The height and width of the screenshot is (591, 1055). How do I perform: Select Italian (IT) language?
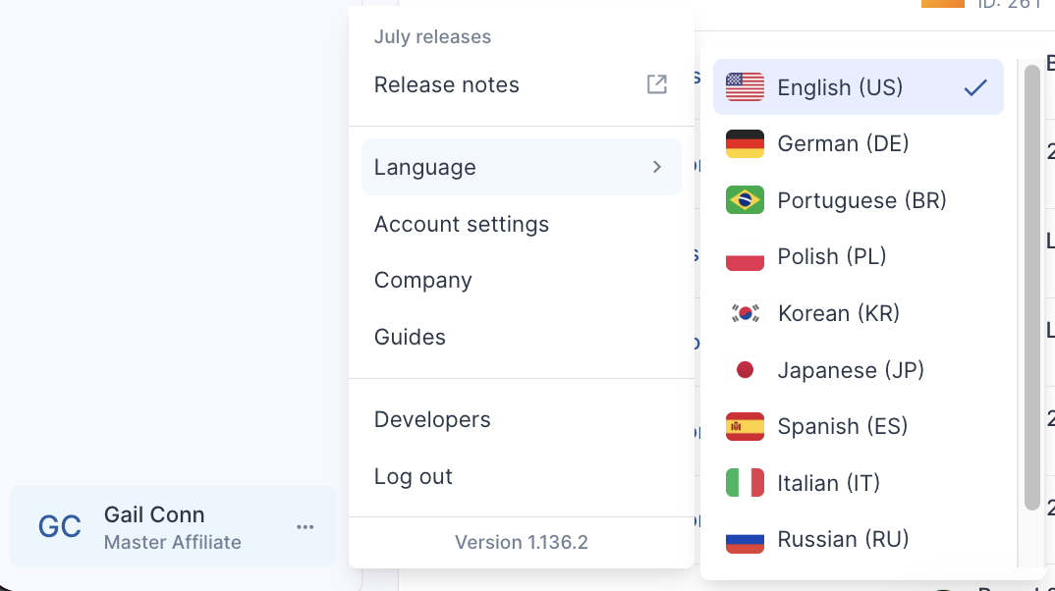point(858,483)
